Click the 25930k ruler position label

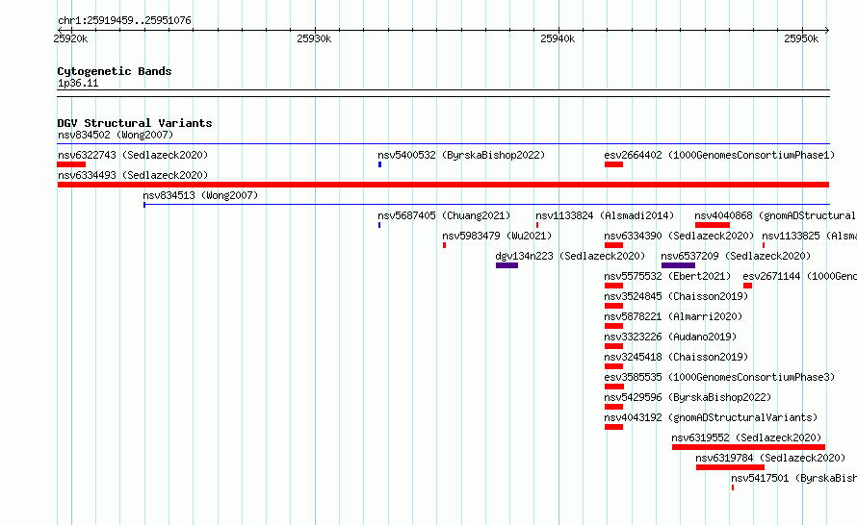click(x=314, y=38)
